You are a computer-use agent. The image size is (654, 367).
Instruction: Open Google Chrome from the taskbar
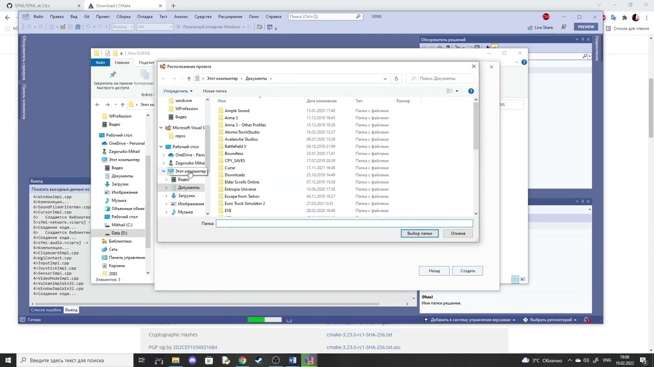[x=242, y=360]
